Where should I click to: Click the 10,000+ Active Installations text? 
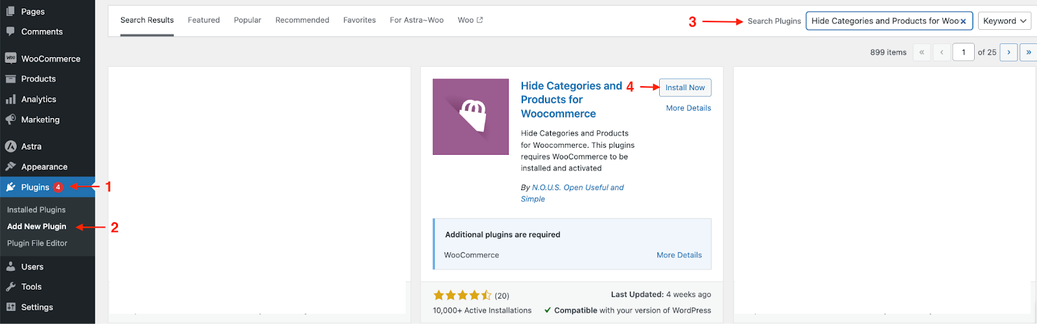482,310
